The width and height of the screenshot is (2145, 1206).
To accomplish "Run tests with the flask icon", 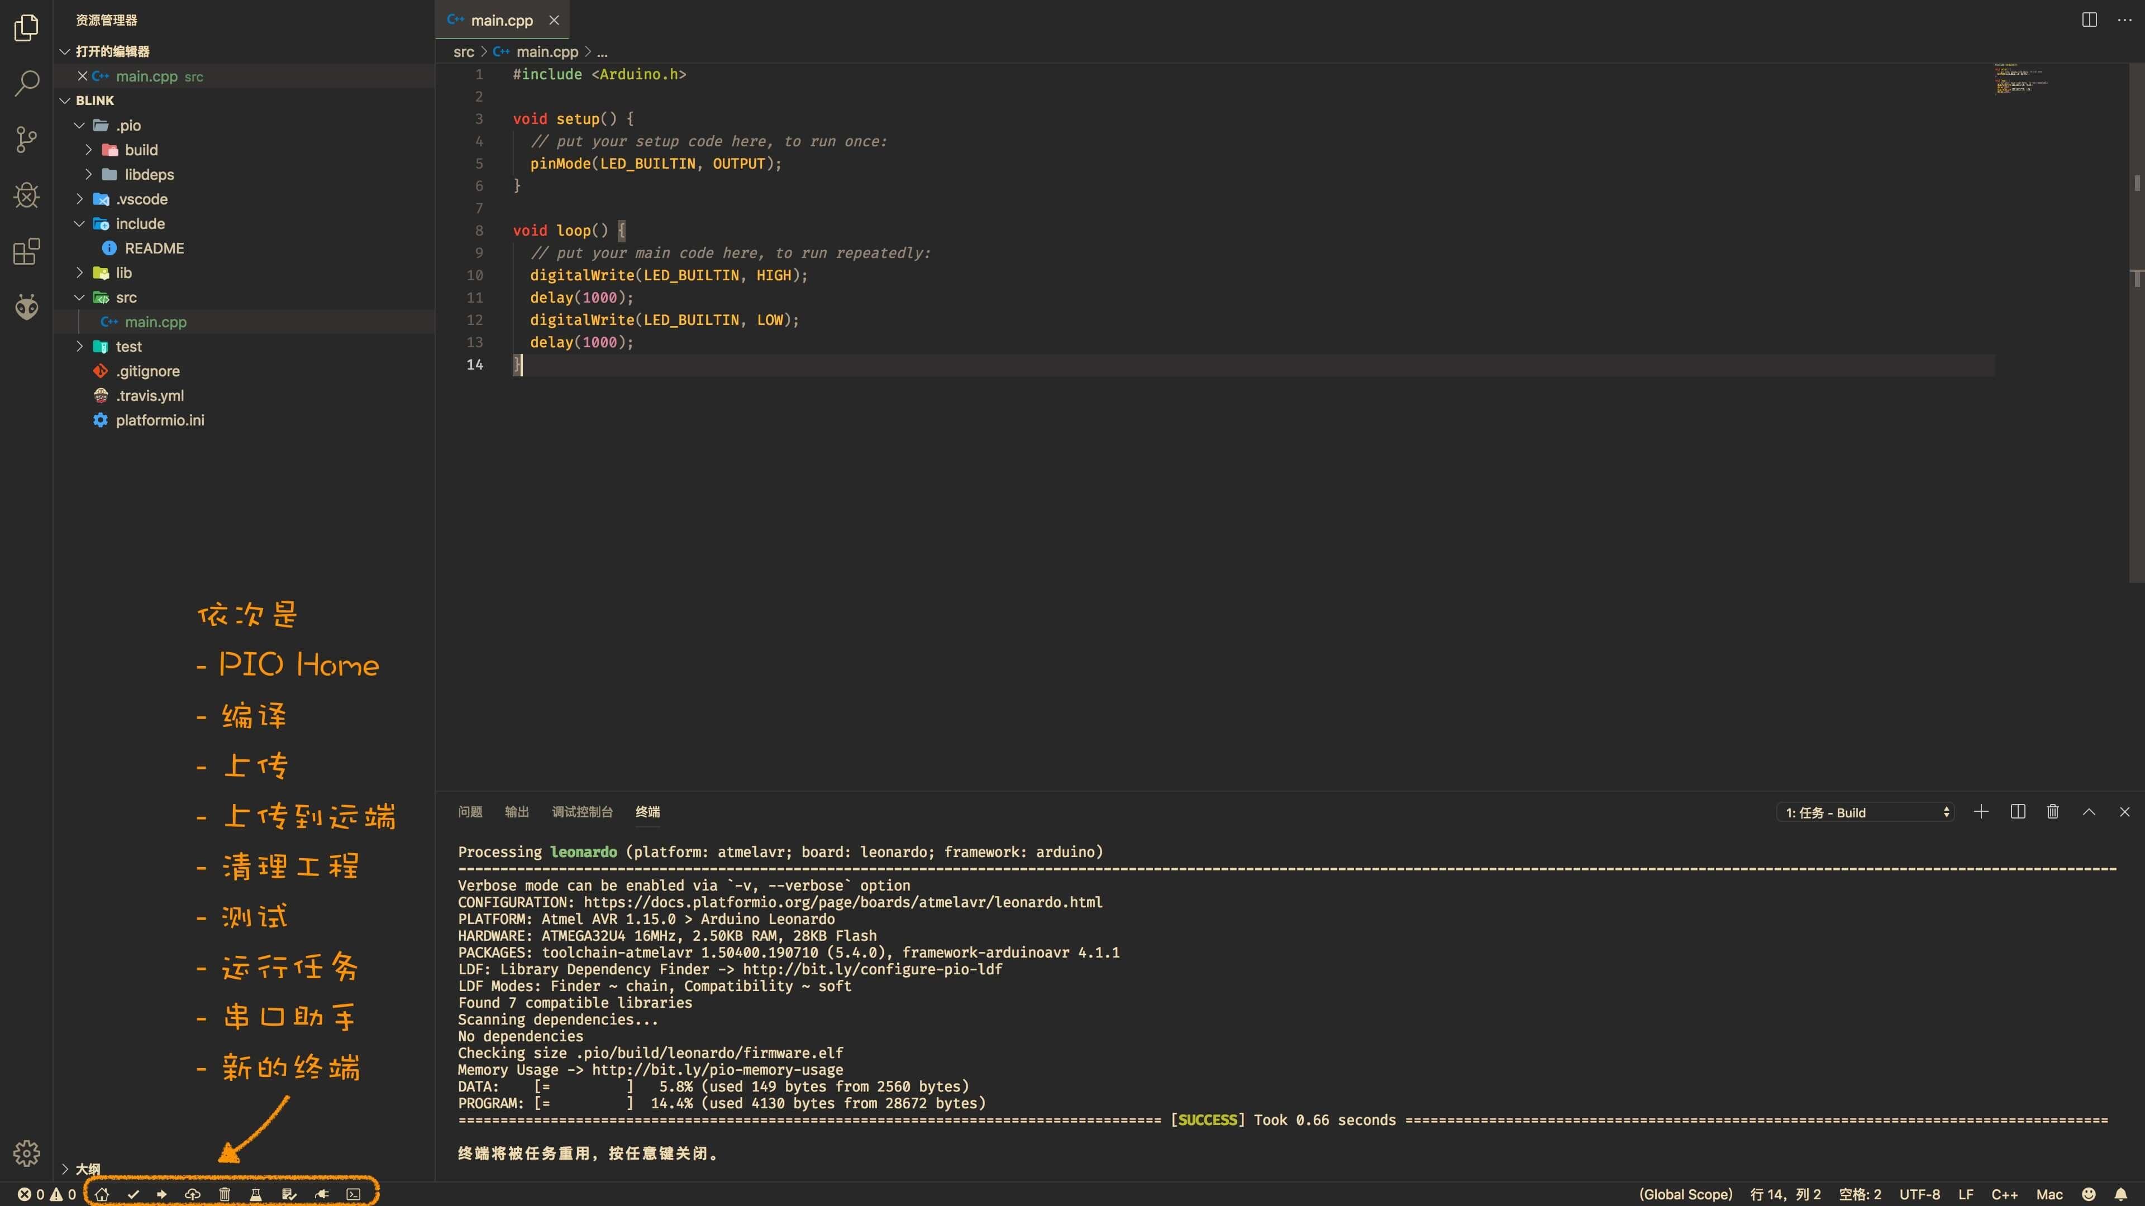I will [x=256, y=1194].
